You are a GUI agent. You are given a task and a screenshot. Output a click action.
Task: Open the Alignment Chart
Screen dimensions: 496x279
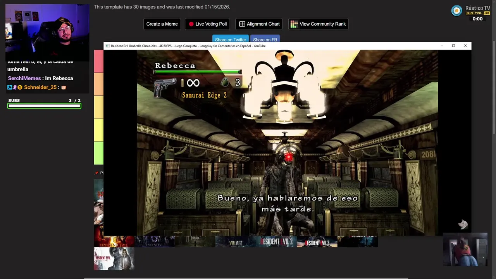point(259,24)
